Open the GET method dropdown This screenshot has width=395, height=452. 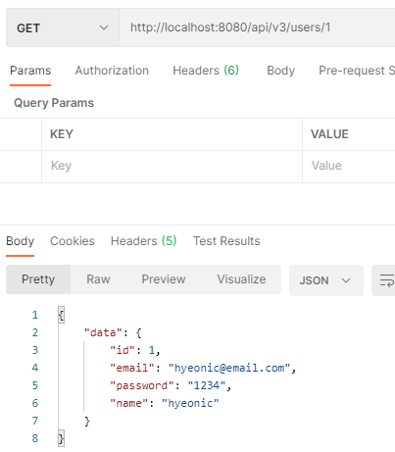pos(63,27)
